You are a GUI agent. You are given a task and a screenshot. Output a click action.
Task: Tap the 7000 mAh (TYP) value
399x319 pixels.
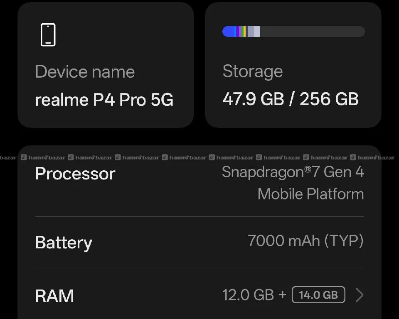tap(305, 240)
